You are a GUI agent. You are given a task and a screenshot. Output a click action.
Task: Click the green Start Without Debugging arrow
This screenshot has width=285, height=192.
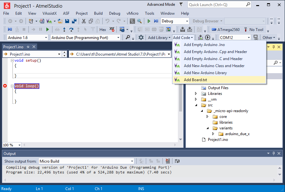149,21
